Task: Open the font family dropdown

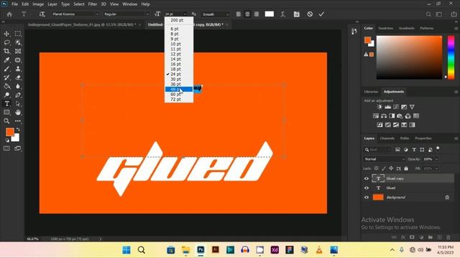Action: tap(97, 14)
